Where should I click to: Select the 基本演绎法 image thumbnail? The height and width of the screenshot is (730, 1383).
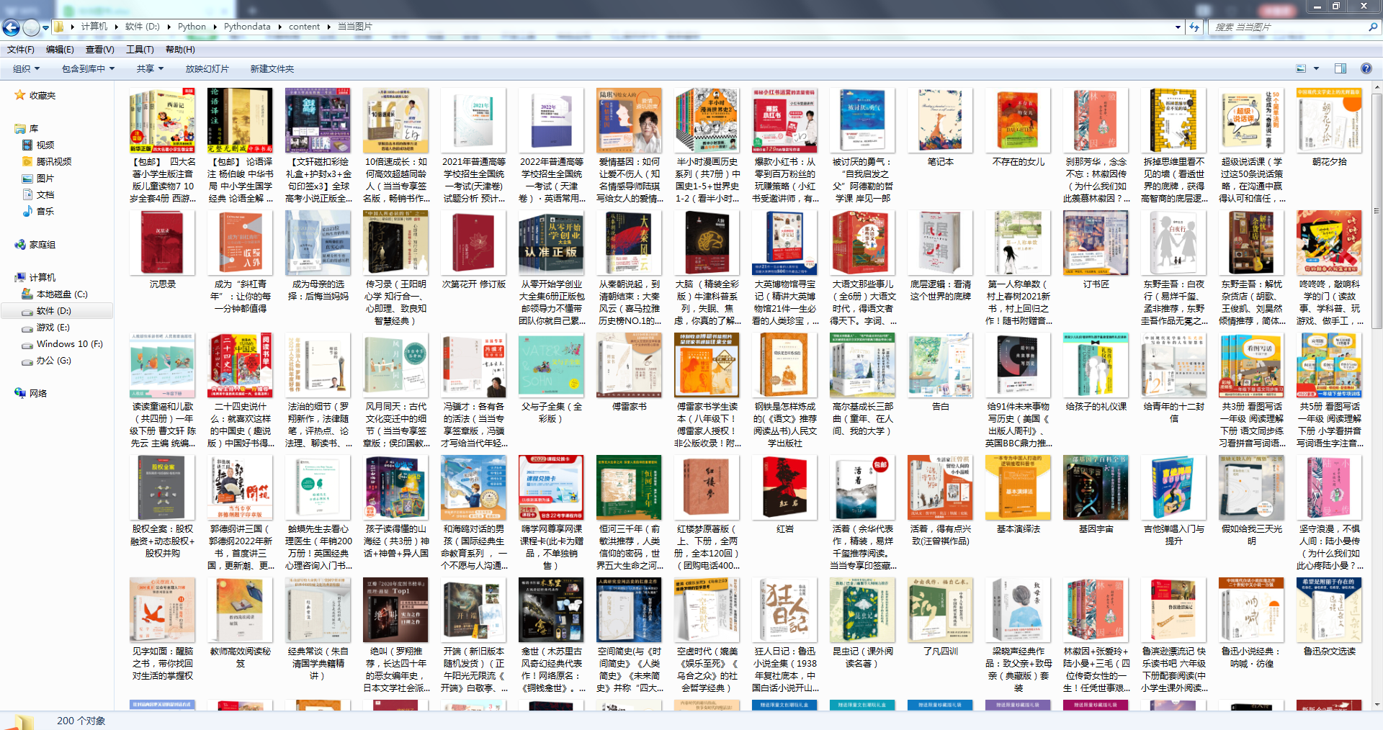tap(1018, 488)
